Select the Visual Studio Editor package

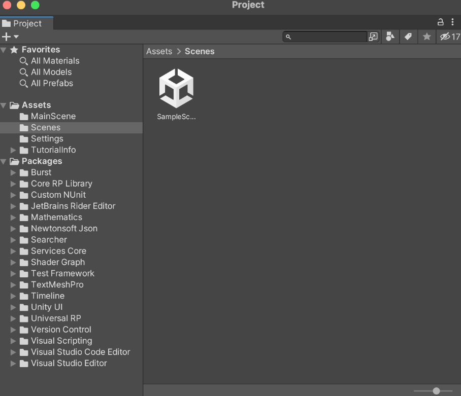pyautogui.click(x=71, y=364)
